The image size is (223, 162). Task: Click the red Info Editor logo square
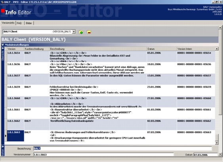click(x=3, y=11)
